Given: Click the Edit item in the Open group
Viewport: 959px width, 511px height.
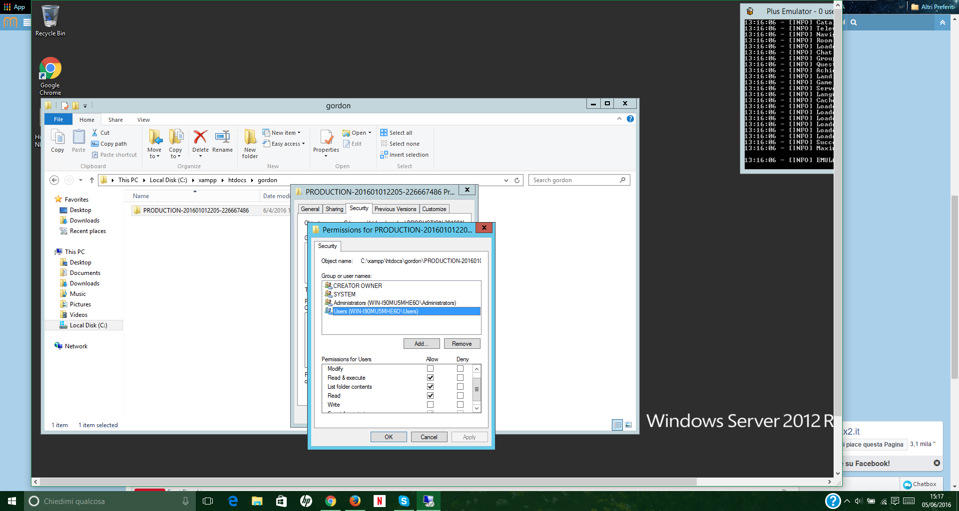Looking at the screenshot, I should click(x=353, y=144).
